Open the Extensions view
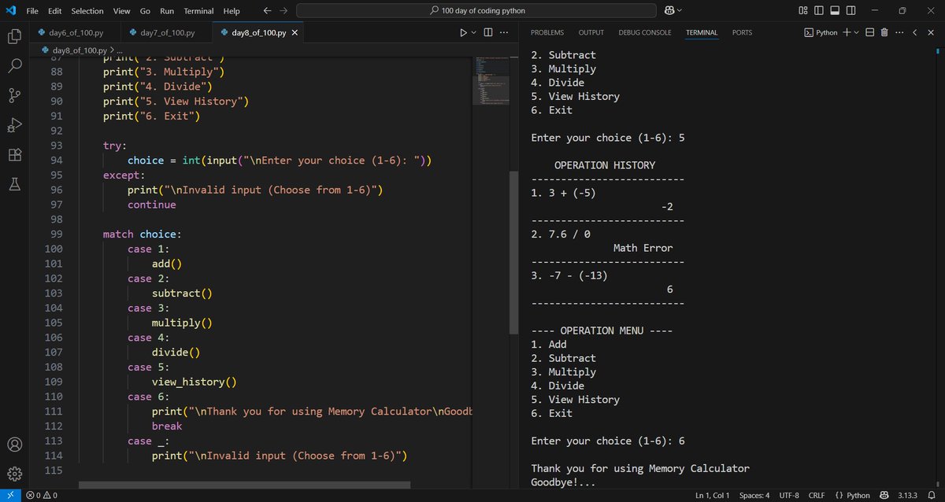Image resolution: width=945 pixels, height=502 pixels. pyautogui.click(x=14, y=155)
